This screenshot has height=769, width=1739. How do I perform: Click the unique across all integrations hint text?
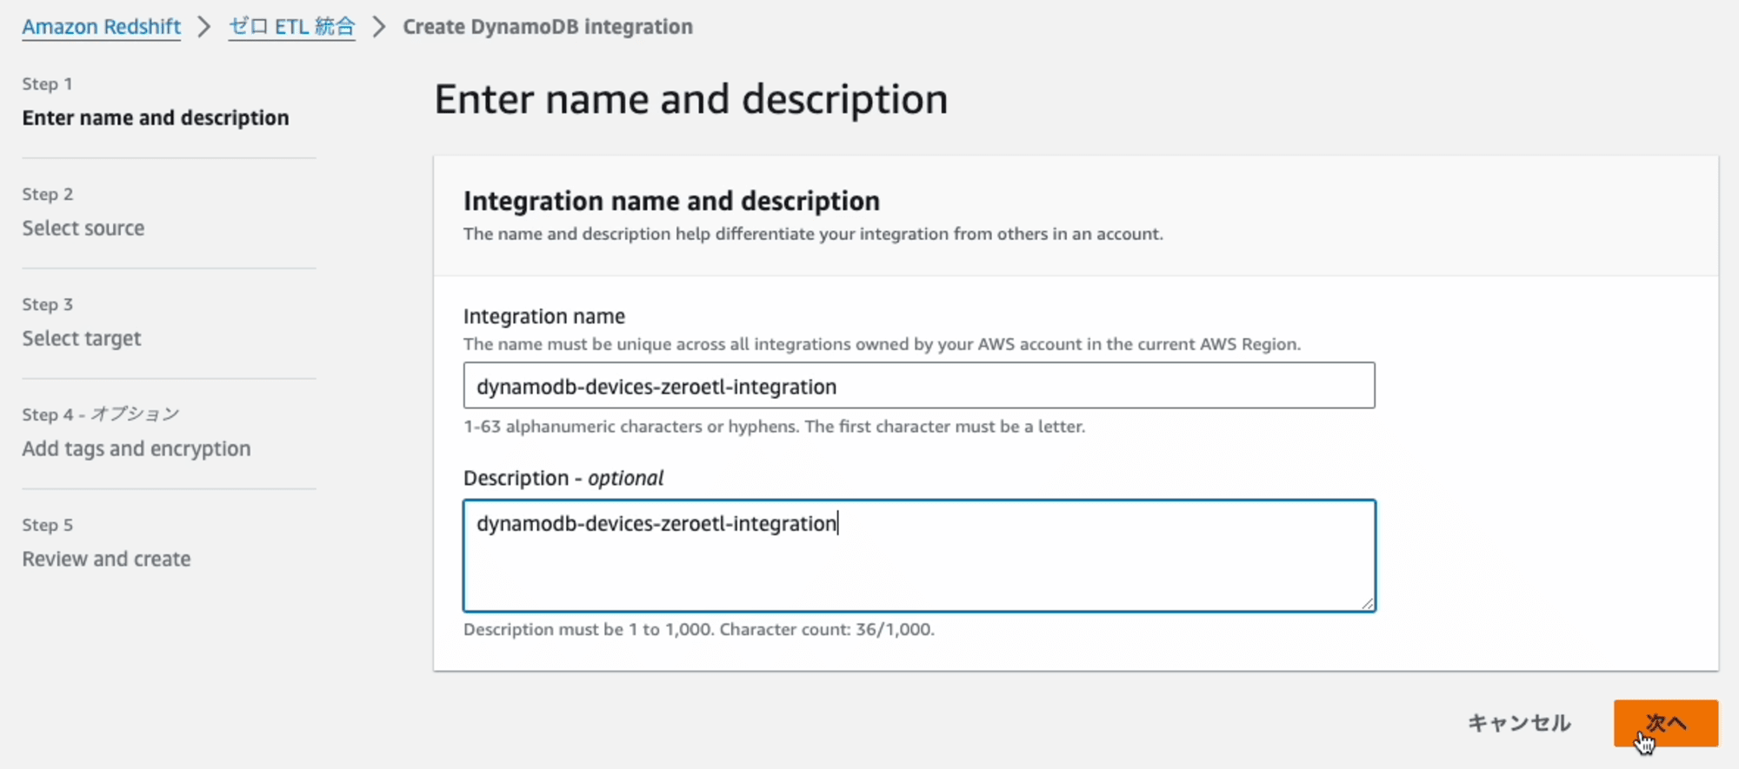(x=882, y=344)
